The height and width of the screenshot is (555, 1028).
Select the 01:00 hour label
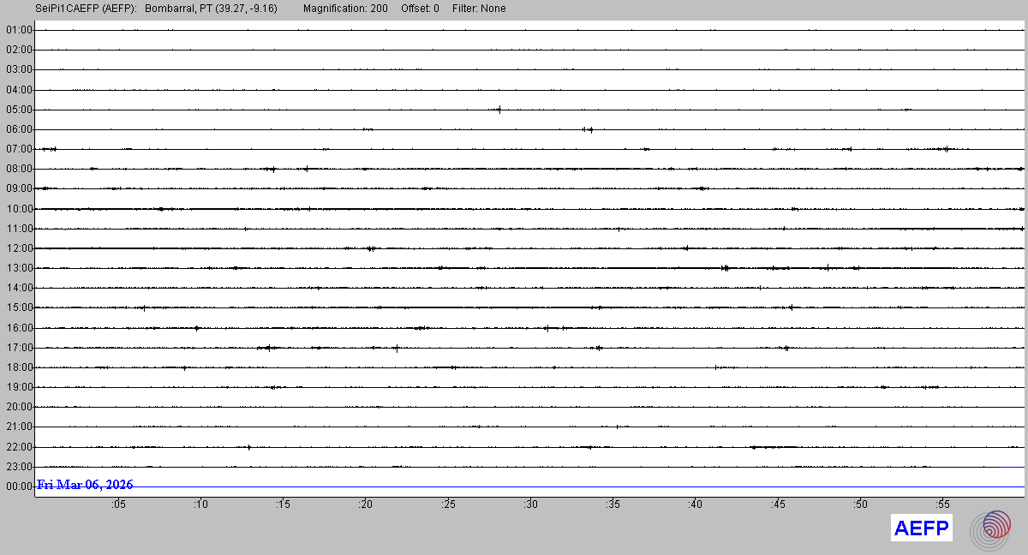18,30
